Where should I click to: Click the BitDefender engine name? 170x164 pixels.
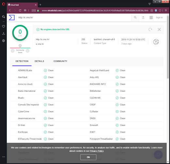(x=95, y=91)
